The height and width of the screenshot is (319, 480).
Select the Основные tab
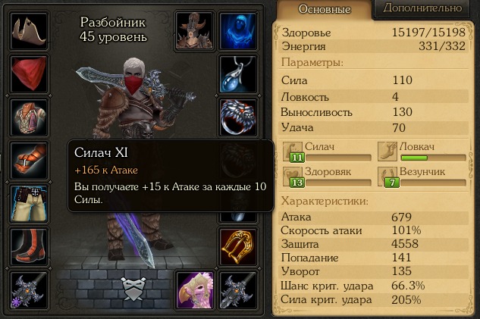coord(325,9)
